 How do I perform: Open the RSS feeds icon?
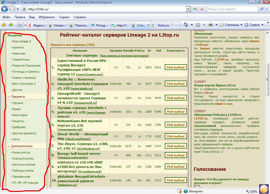point(198,25)
